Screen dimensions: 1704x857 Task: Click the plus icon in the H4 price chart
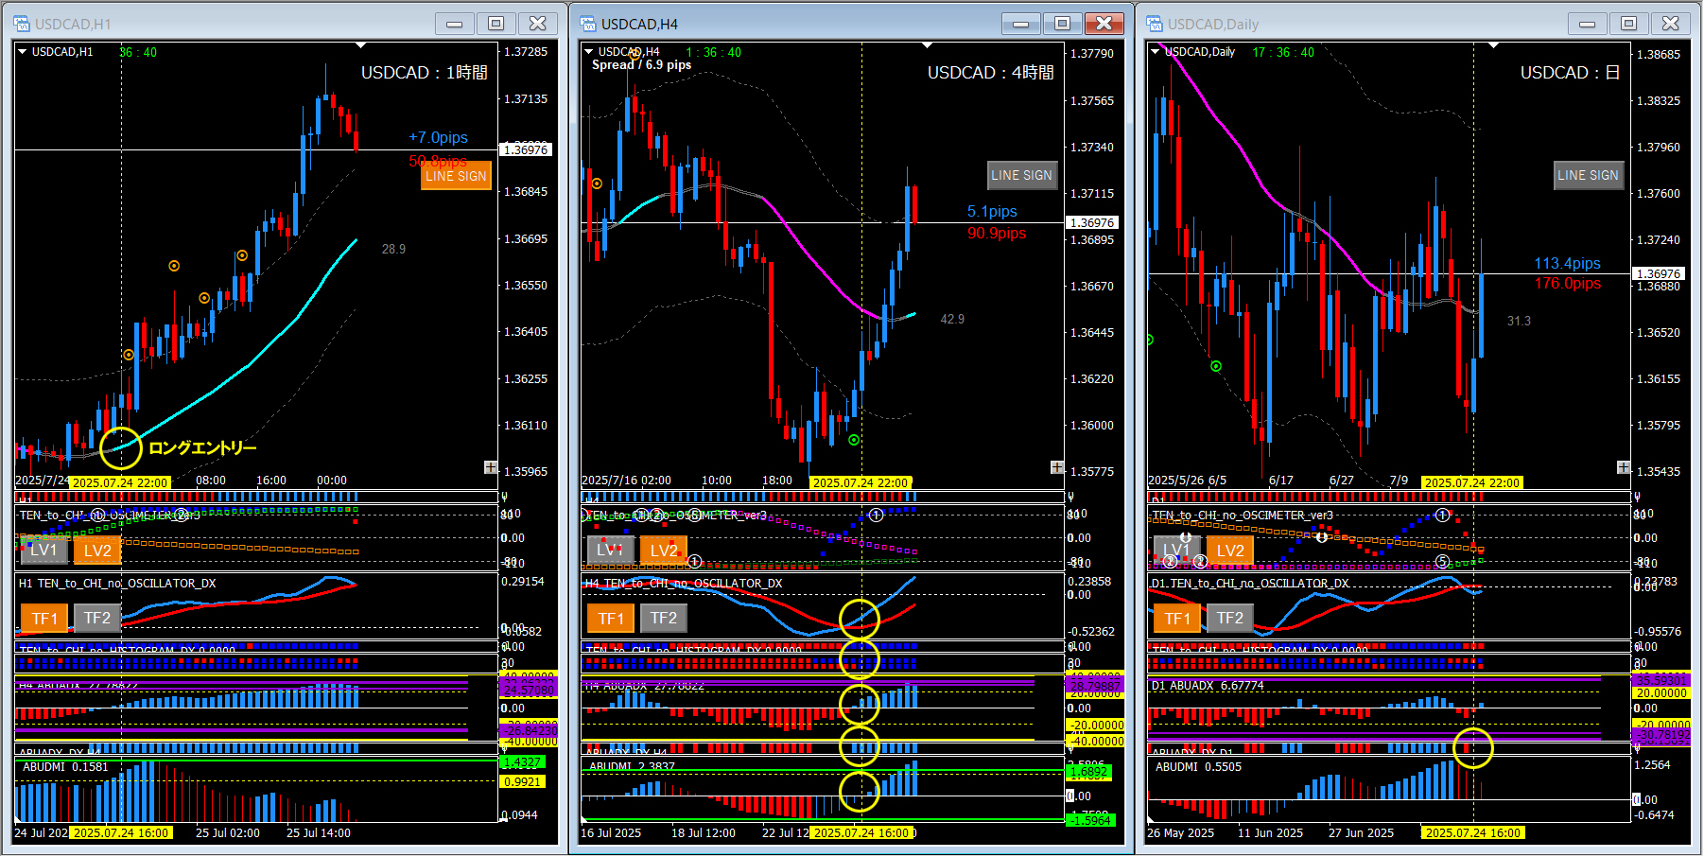(1057, 467)
